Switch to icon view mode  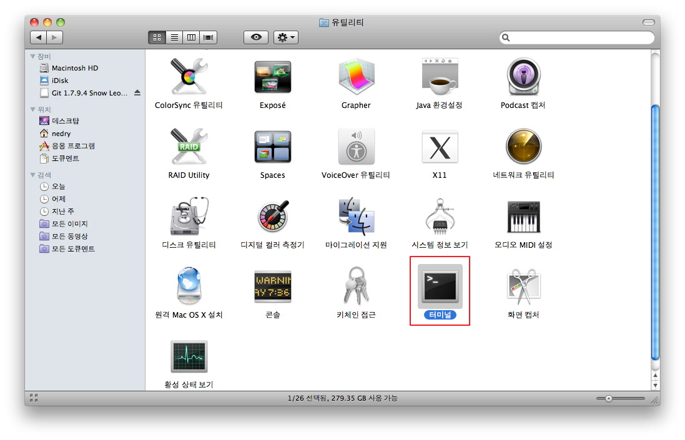click(x=157, y=37)
